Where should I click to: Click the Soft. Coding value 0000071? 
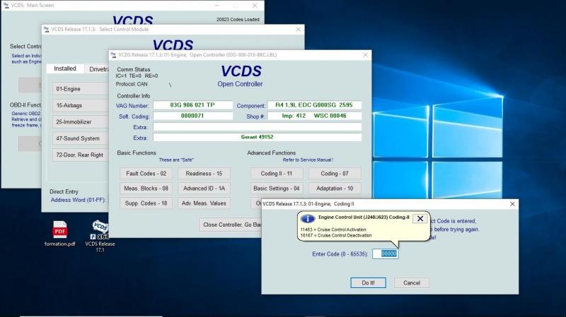(x=192, y=116)
